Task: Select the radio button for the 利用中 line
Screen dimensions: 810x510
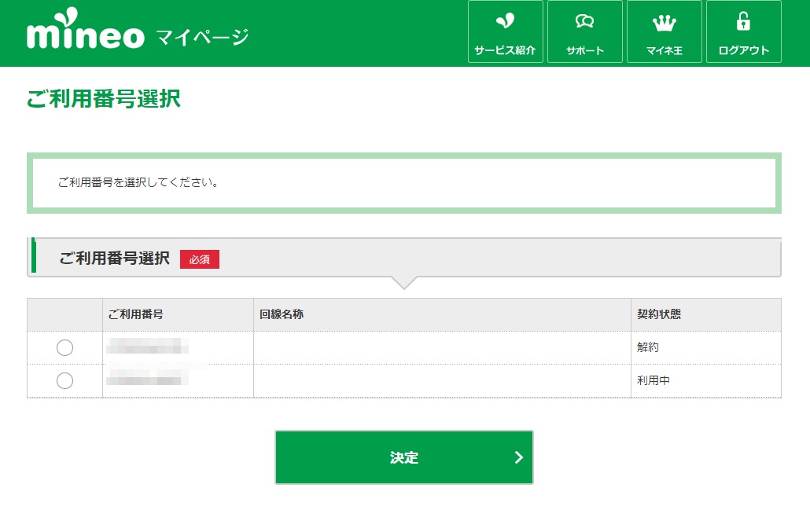Action: 65,380
